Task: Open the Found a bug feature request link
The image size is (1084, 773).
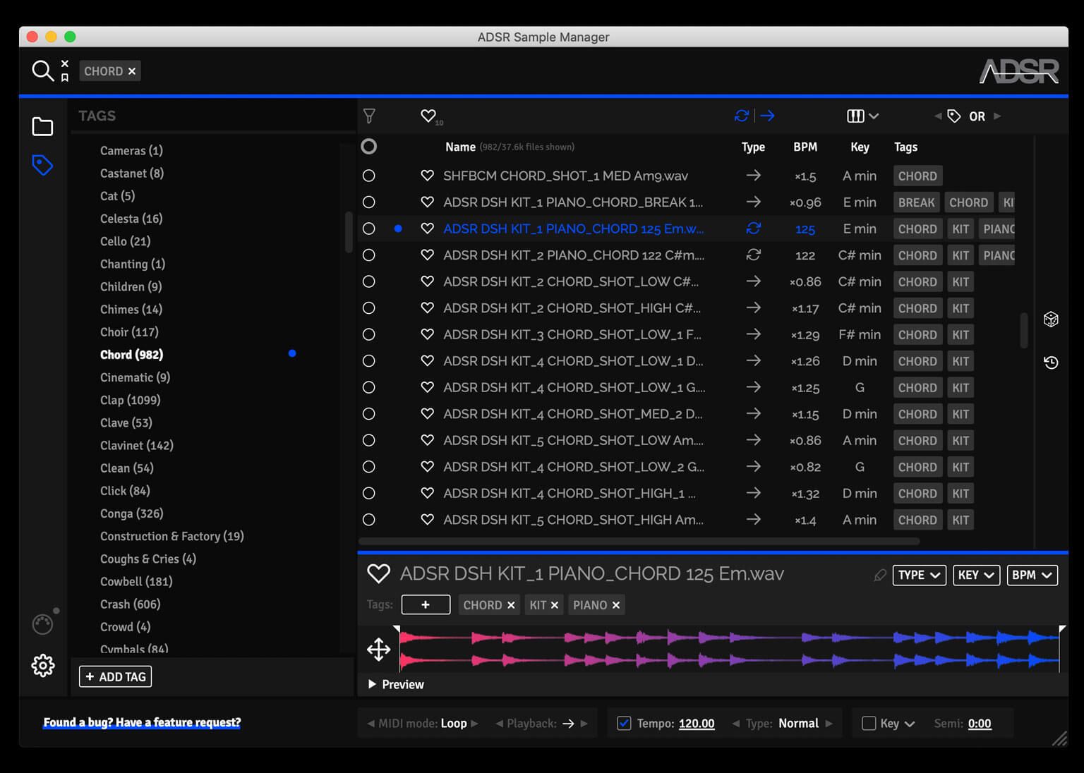Action: tap(141, 722)
